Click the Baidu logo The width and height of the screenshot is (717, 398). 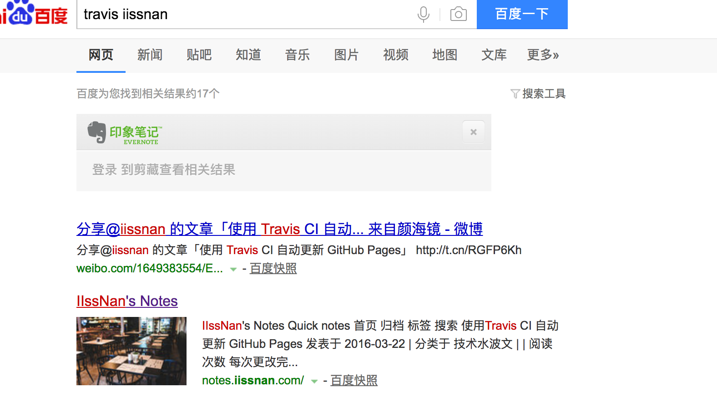coord(34,13)
